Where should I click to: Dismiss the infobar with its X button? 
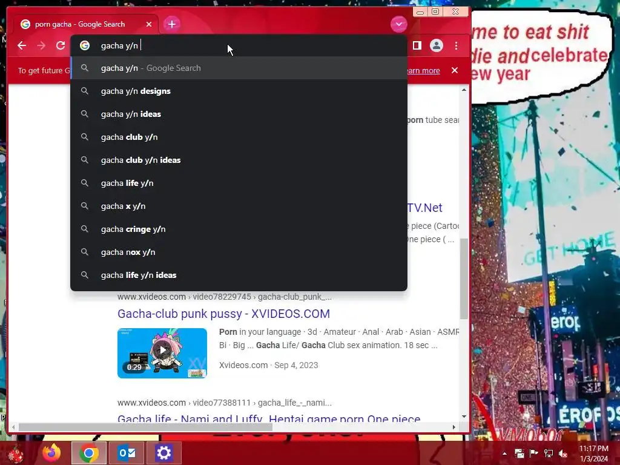pyautogui.click(x=455, y=70)
